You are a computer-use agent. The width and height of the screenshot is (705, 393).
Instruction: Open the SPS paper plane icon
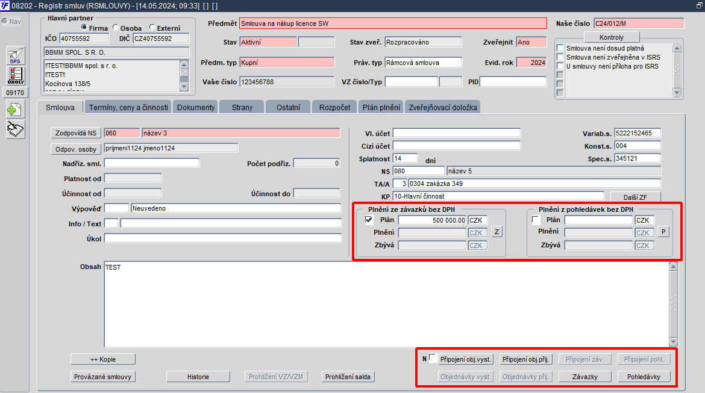(x=15, y=56)
